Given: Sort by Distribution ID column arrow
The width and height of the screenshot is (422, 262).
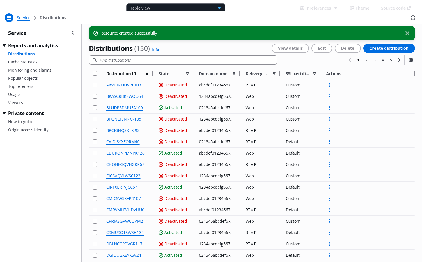Looking at the screenshot, I should [x=147, y=74].
